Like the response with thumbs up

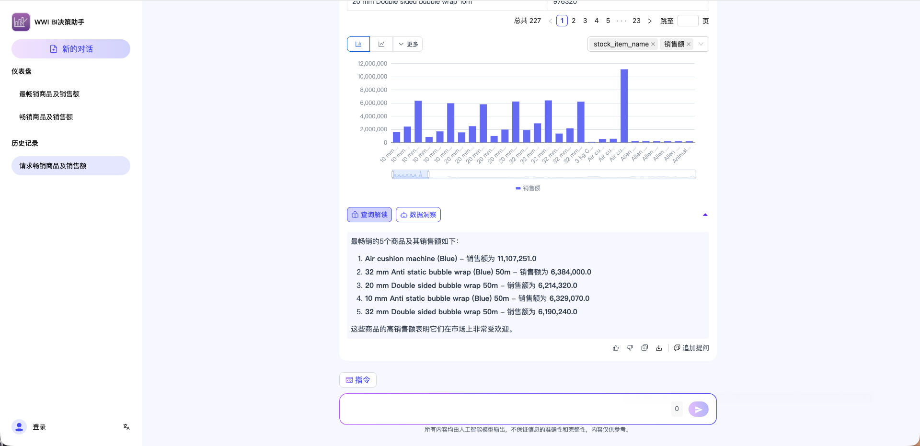point(616,348)
